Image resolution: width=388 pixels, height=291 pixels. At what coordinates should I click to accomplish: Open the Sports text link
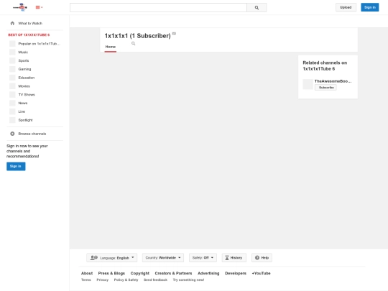pos(24,60)
